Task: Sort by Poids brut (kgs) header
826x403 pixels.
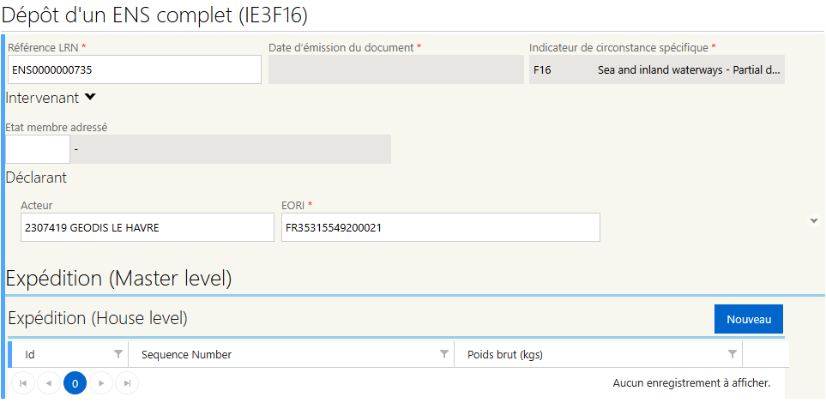Action: point(505,354)
